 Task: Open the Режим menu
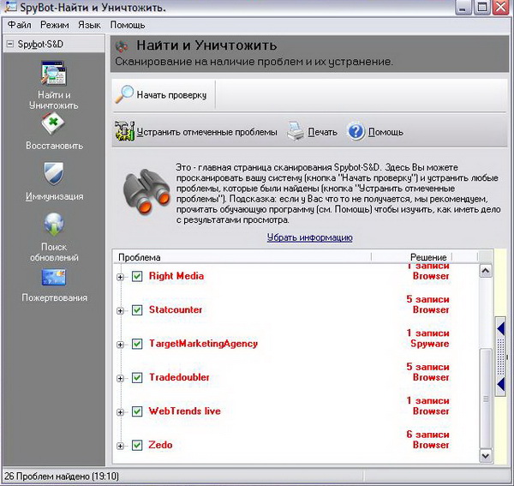(x=55, y=25)
